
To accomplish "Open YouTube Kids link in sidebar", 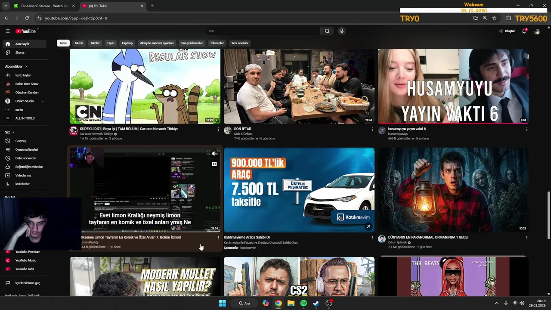I will (25, 269).
